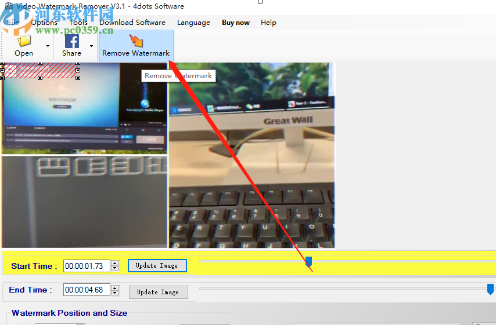
Task: Click the Facebook Share icon
Action: [72, 41]
